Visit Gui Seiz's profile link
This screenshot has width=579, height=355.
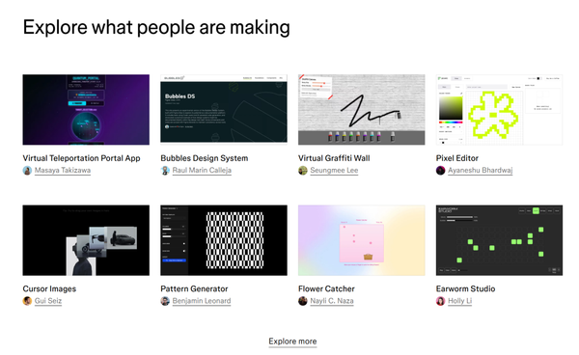48,301
